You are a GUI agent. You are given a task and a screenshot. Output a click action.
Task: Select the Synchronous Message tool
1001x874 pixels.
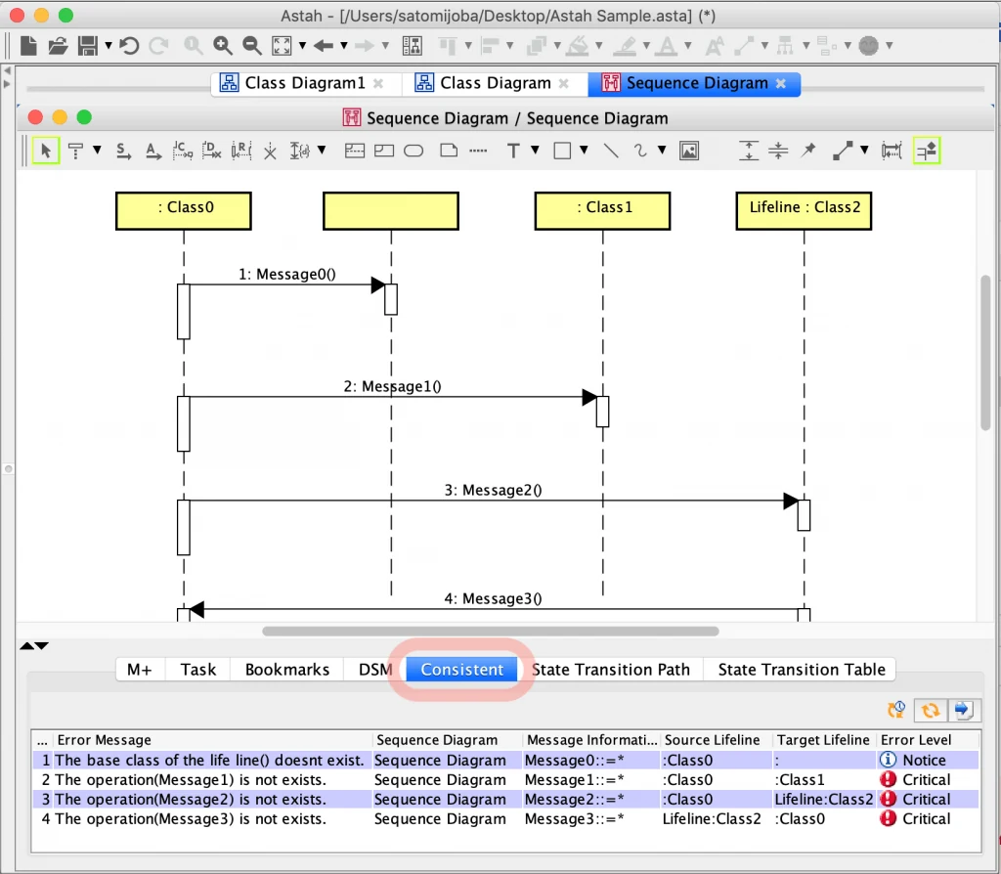point(123,151)
